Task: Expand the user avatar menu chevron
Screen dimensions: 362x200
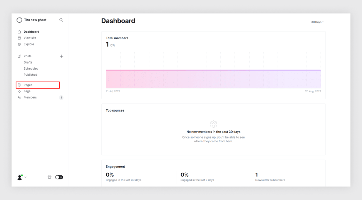Action: (25, 177)
